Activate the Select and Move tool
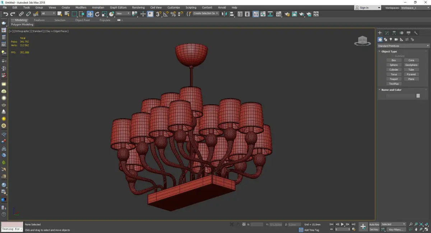Screen dimensions: 431x233 [90, 14]
